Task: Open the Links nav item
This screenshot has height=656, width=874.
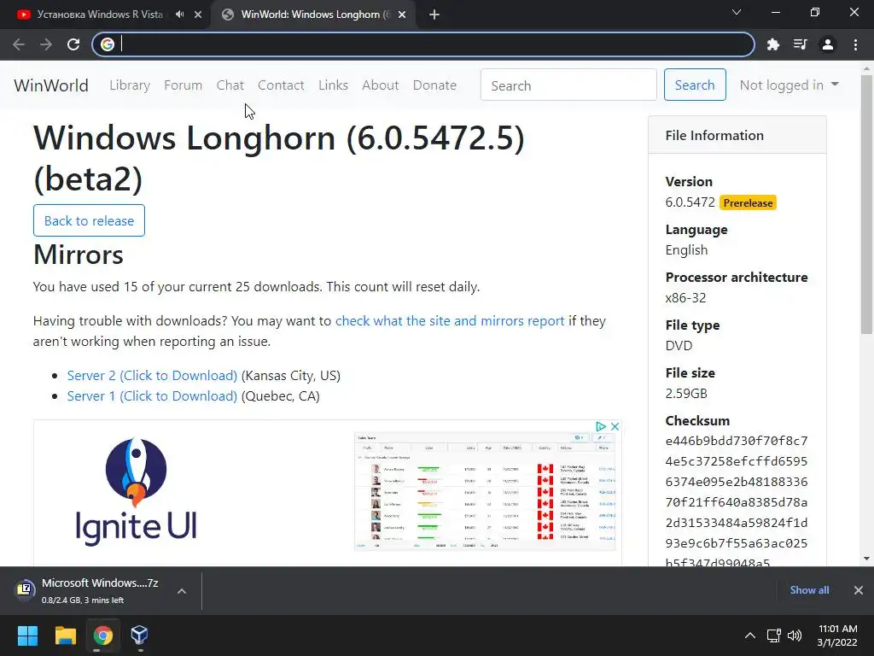Action: pos(334,85)
